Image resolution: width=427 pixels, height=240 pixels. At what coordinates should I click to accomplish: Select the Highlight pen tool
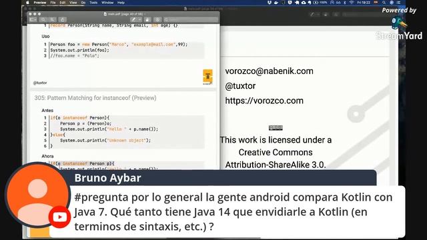[133, 19]
